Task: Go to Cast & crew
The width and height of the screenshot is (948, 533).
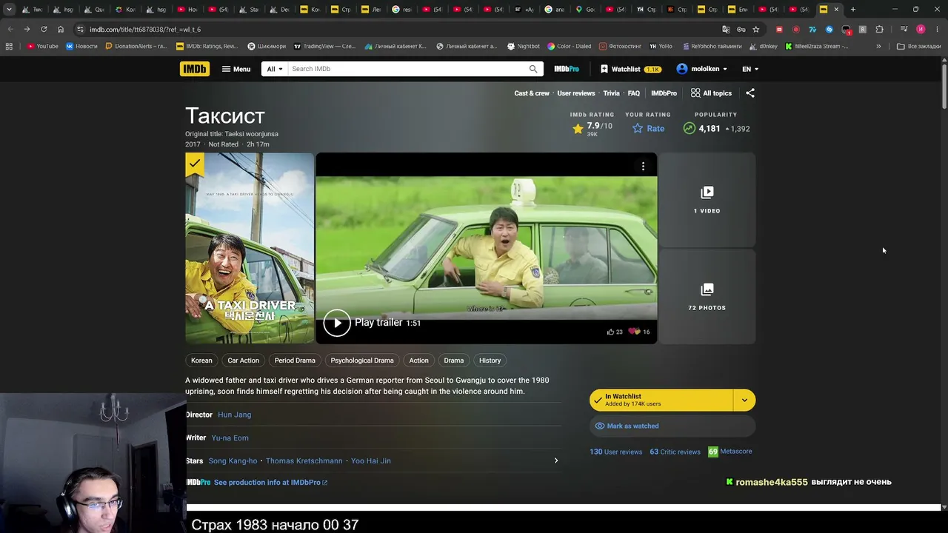Action: pos(532,93)
